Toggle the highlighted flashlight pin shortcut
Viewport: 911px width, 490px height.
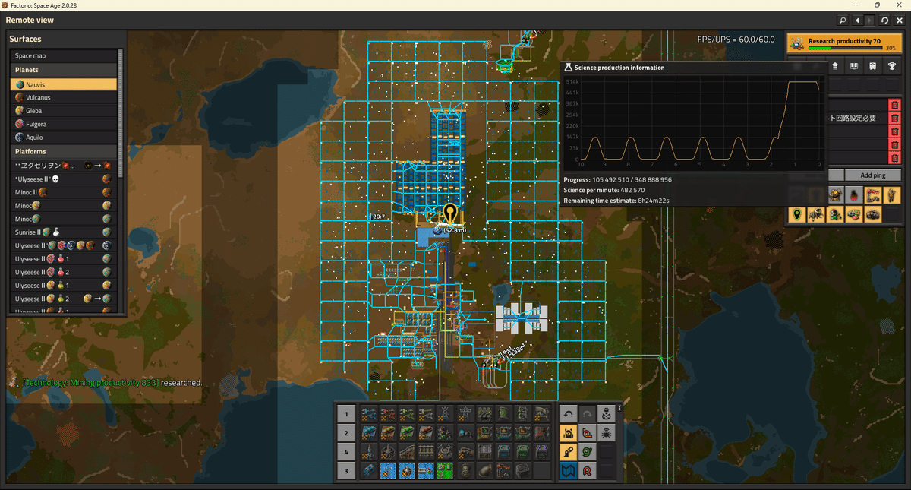(x=567, y=452)
